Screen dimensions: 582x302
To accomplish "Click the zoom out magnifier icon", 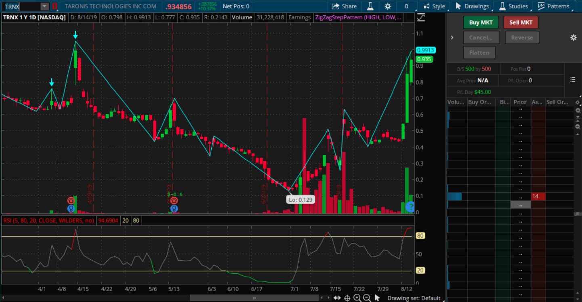I will [367, 298].
